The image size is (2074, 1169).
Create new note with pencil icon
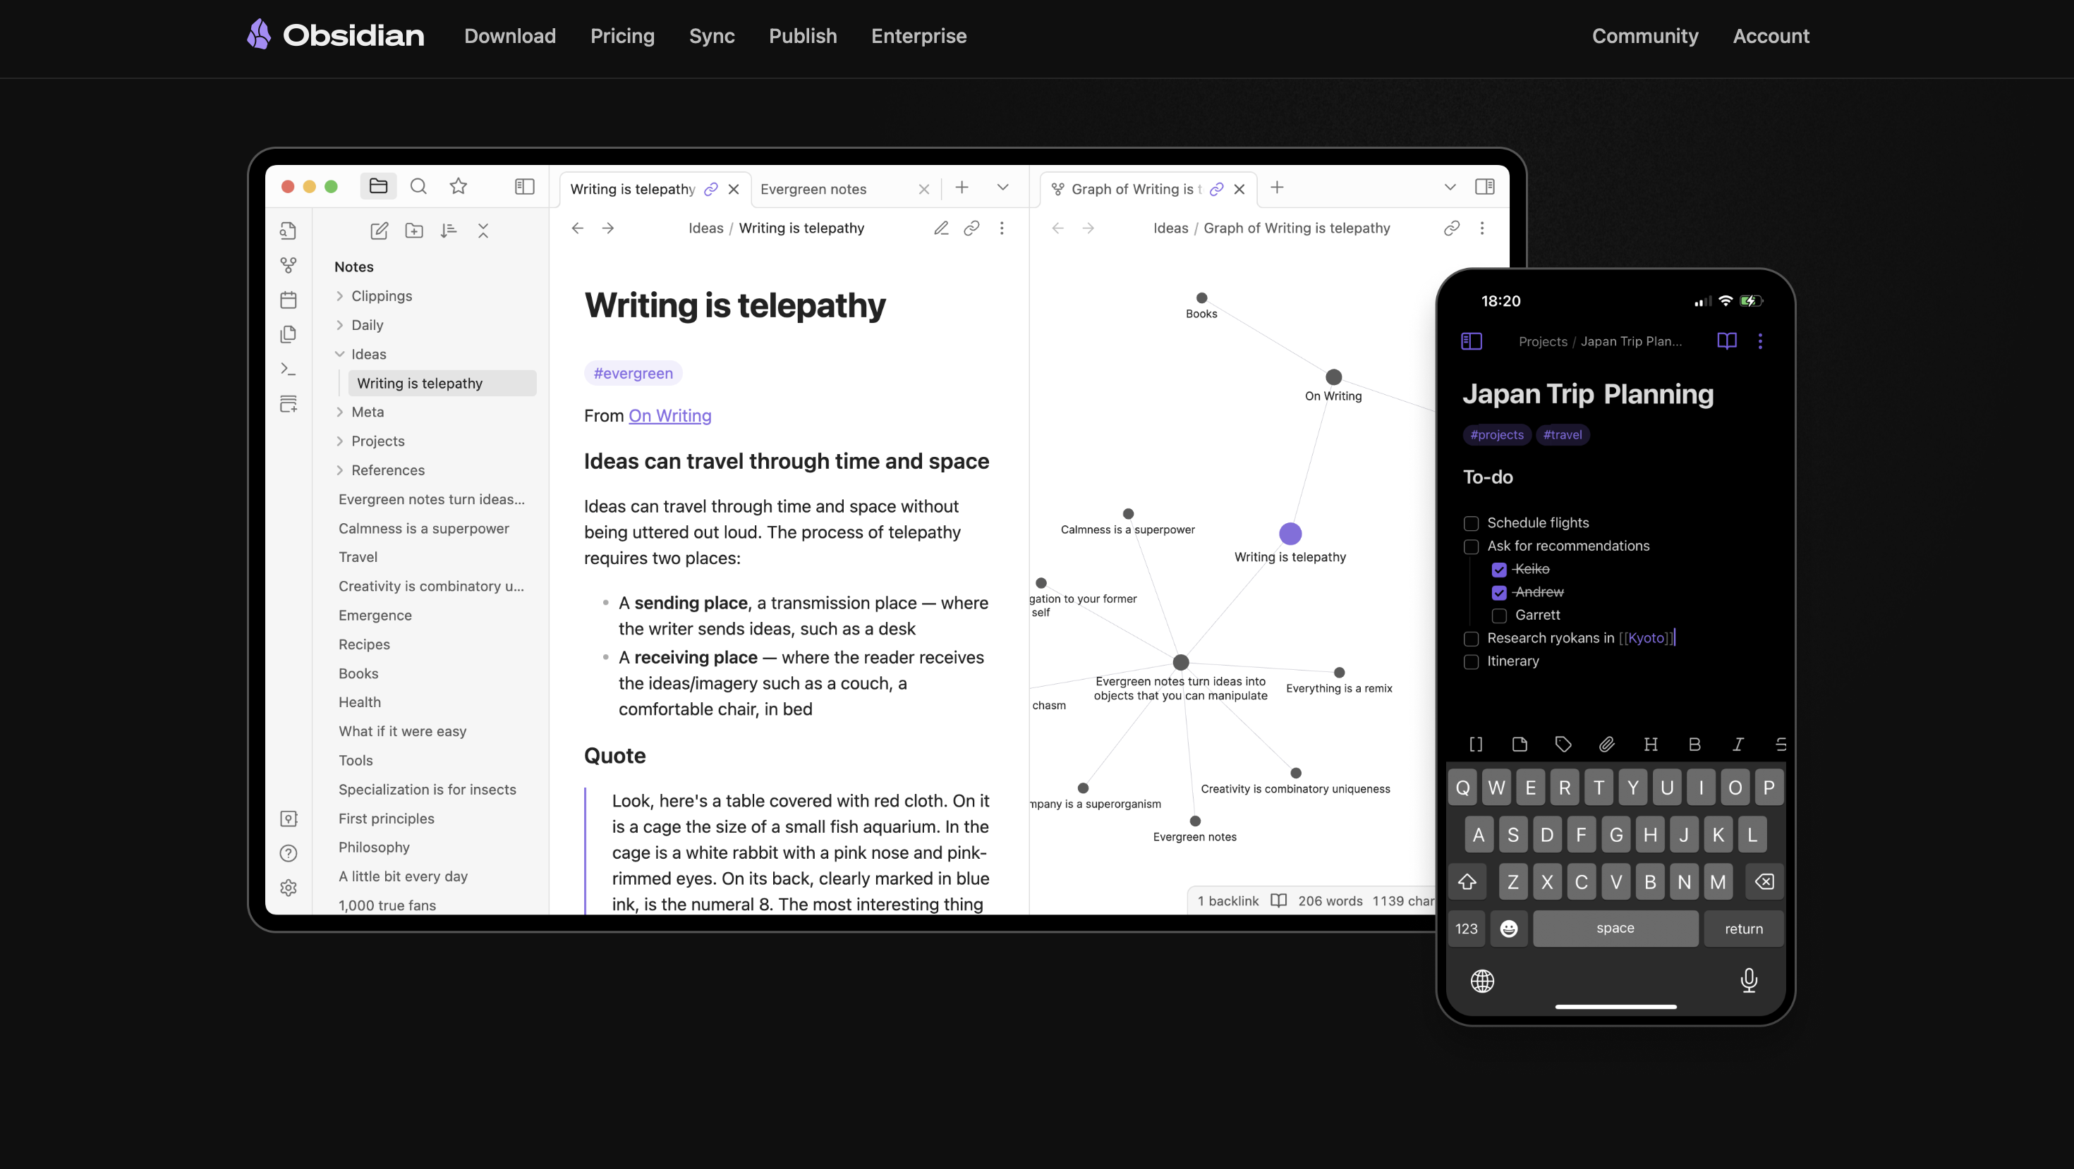point(380,231)
